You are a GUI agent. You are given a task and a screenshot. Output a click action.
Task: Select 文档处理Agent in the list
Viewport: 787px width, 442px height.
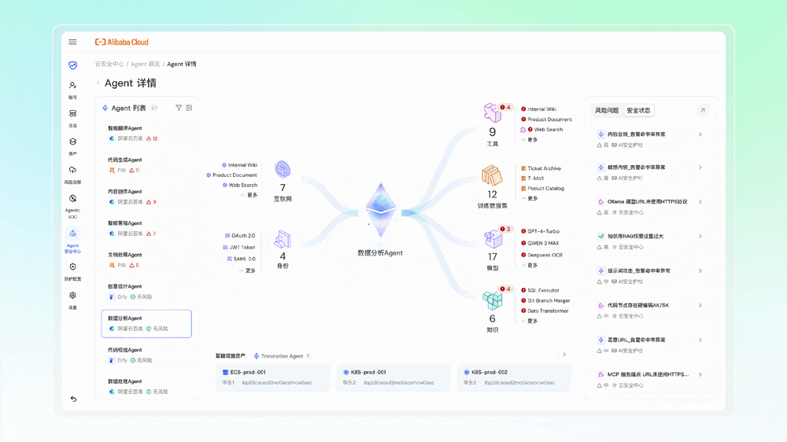click(x=146, y=260)
